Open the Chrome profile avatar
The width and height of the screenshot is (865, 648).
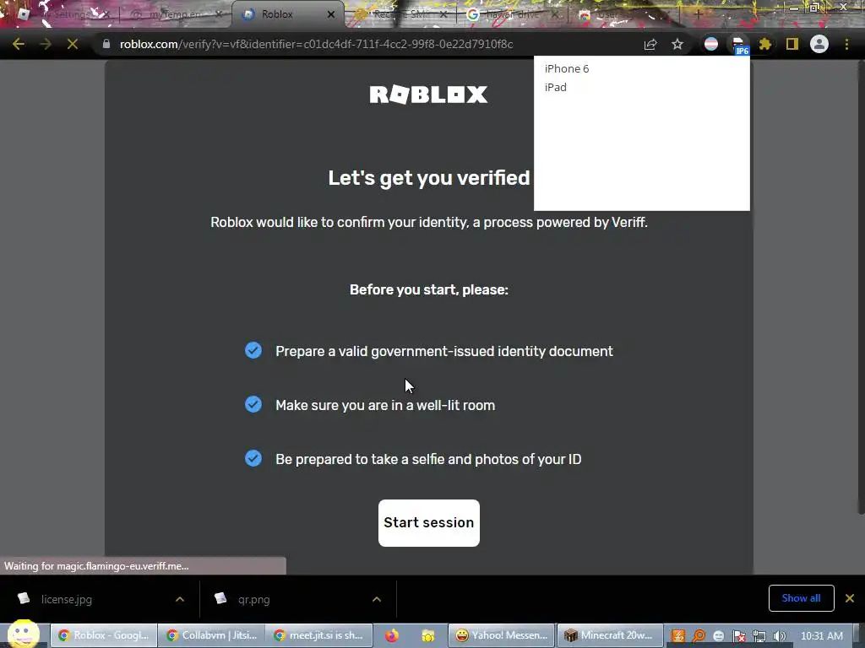point(819,44)
